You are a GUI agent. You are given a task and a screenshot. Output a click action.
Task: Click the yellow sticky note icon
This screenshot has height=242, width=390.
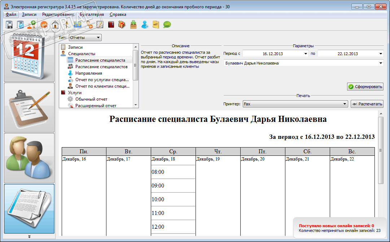pyautogui.click(x=156, y=25)
